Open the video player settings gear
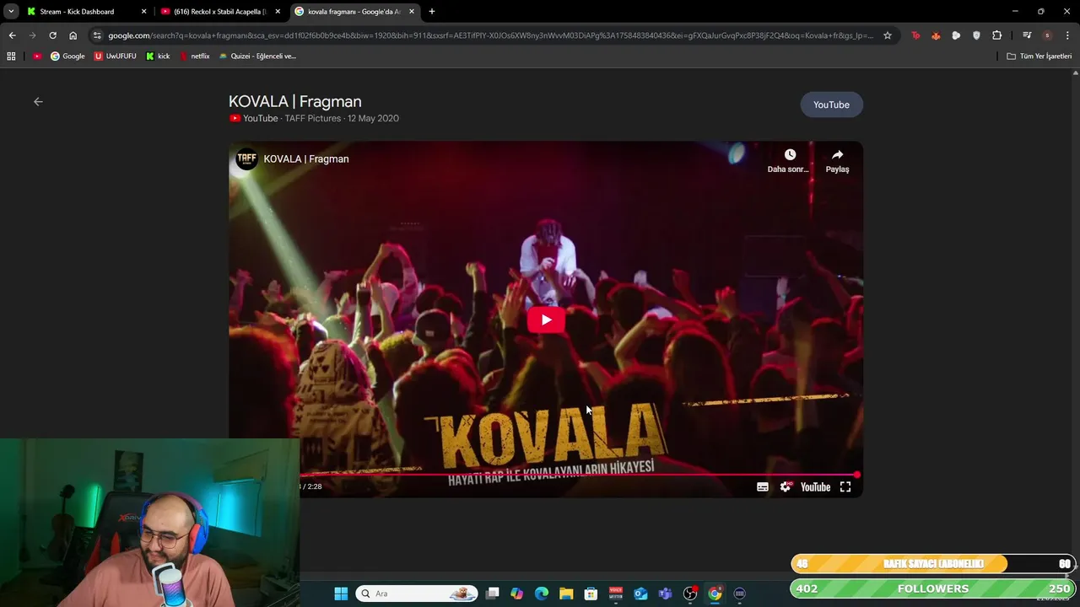This screenshot has width=1080, height=607. (786, 486)
